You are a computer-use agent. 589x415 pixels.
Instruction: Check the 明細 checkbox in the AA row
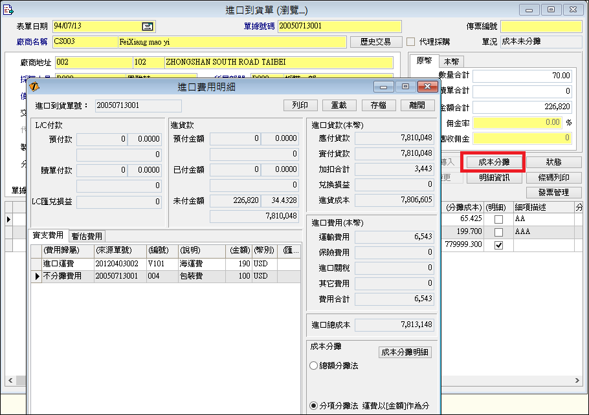tap(498, 220)
